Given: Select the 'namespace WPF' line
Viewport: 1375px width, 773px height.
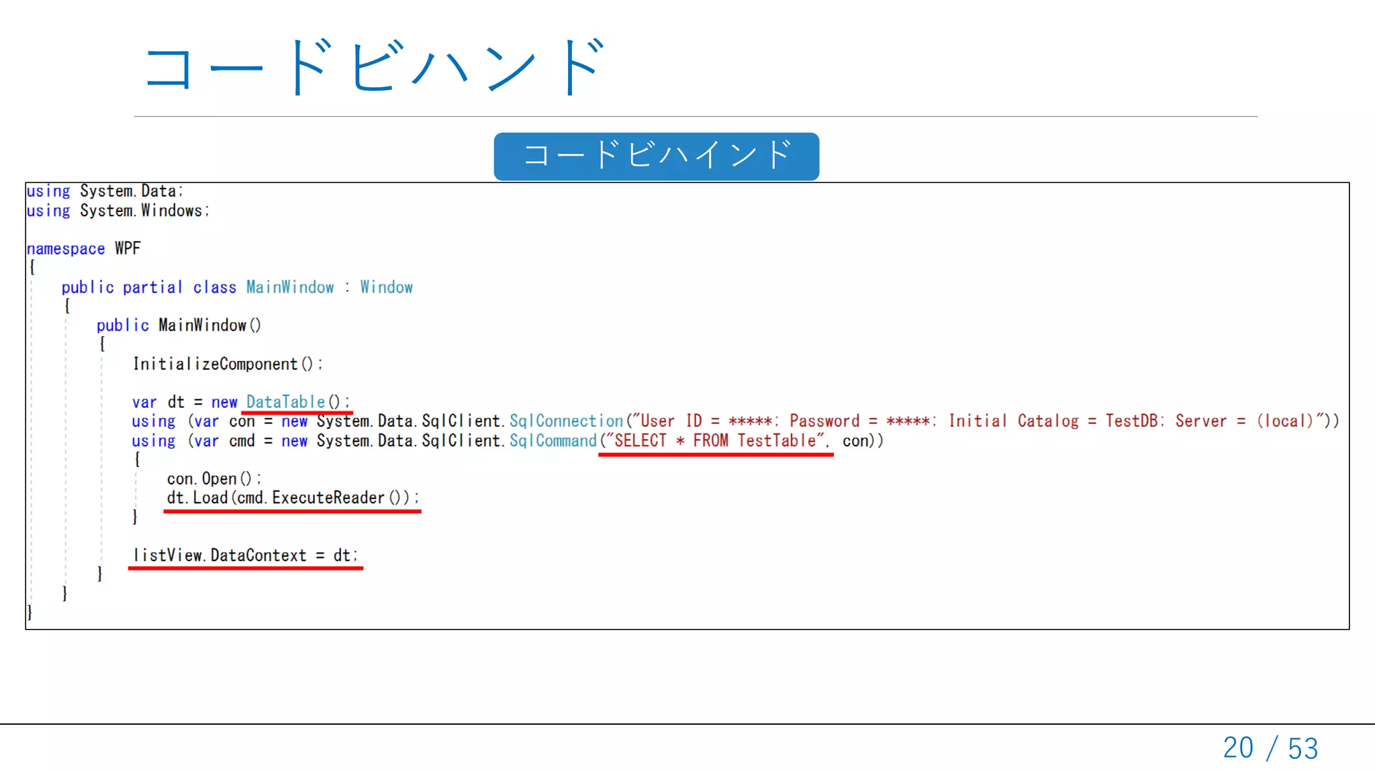Looking at the screenshot, I should (x=84, y=249).
